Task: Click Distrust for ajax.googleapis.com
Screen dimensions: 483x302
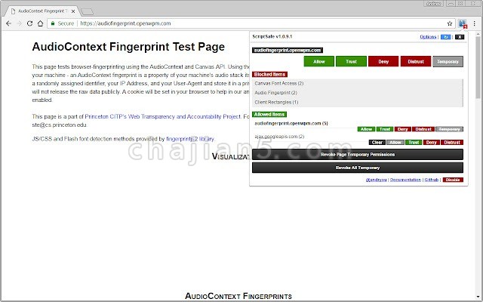Action: click(x=452, y=143)
